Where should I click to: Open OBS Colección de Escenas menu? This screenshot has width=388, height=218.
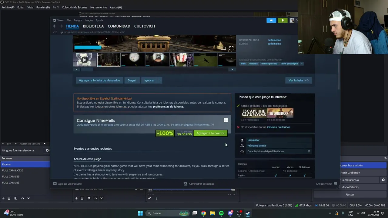point(75,7)
